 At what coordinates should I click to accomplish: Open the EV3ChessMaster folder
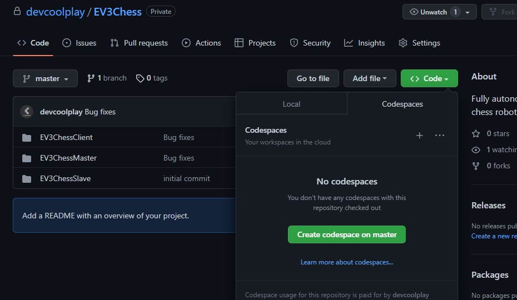(68, 158)
